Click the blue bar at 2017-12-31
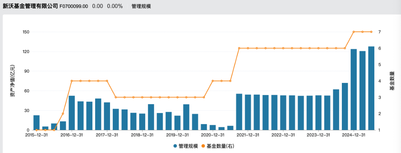Image resolution: width=401 pixels, height=153 pixels. point(107,116)
